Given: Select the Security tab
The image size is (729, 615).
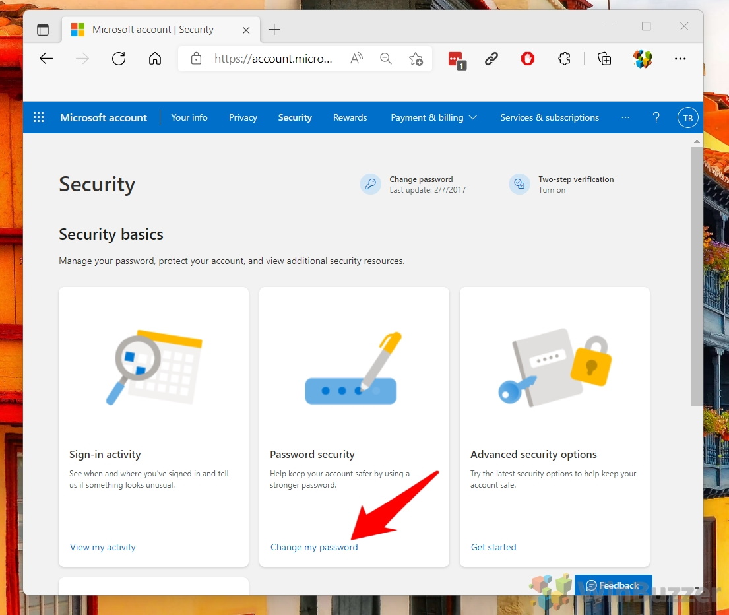Looking at the screenshot, I should click(x=295, y=117).
